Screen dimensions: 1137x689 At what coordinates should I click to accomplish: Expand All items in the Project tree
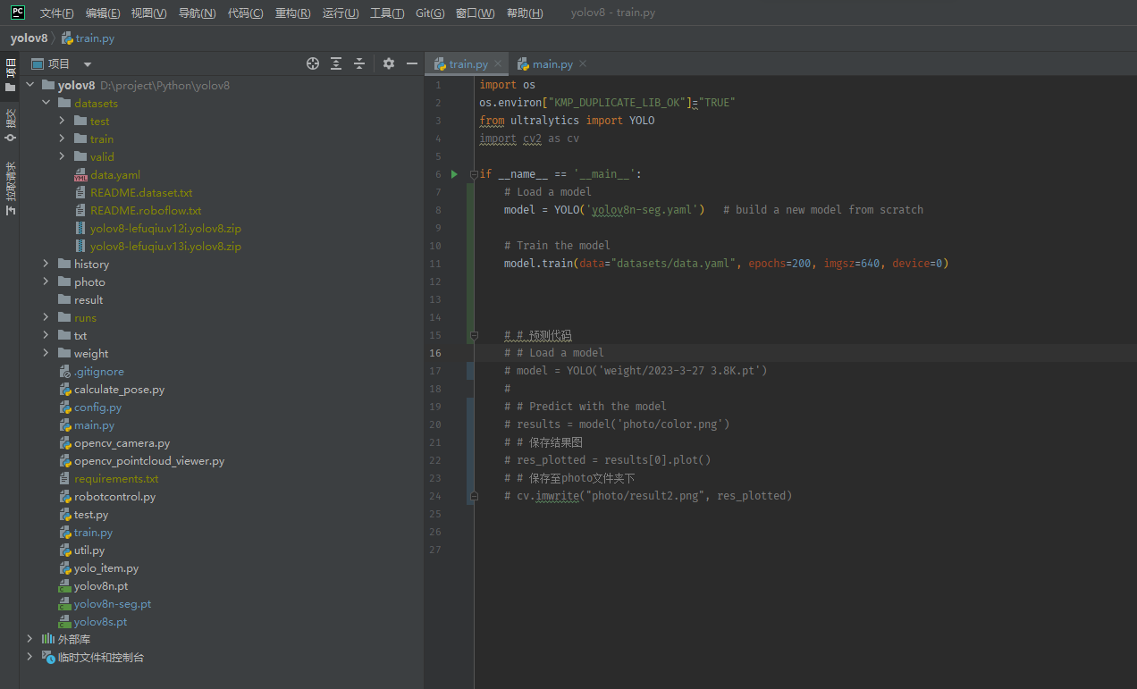coord(336,63)
